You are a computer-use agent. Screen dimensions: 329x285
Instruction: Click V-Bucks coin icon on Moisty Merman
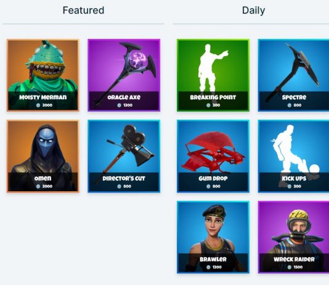[38, 105]
